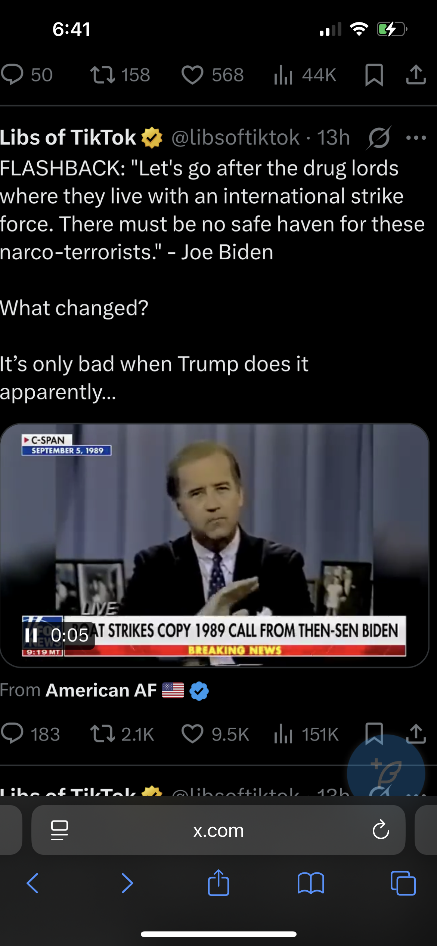Tap the x.com address bar
The width and height of the screenshot is (437, 946).
click(x=218, y=830)
